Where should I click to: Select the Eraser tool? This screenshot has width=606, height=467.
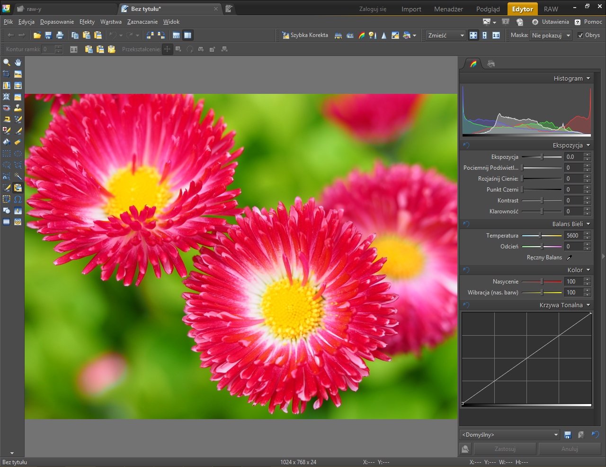[18, 142]
